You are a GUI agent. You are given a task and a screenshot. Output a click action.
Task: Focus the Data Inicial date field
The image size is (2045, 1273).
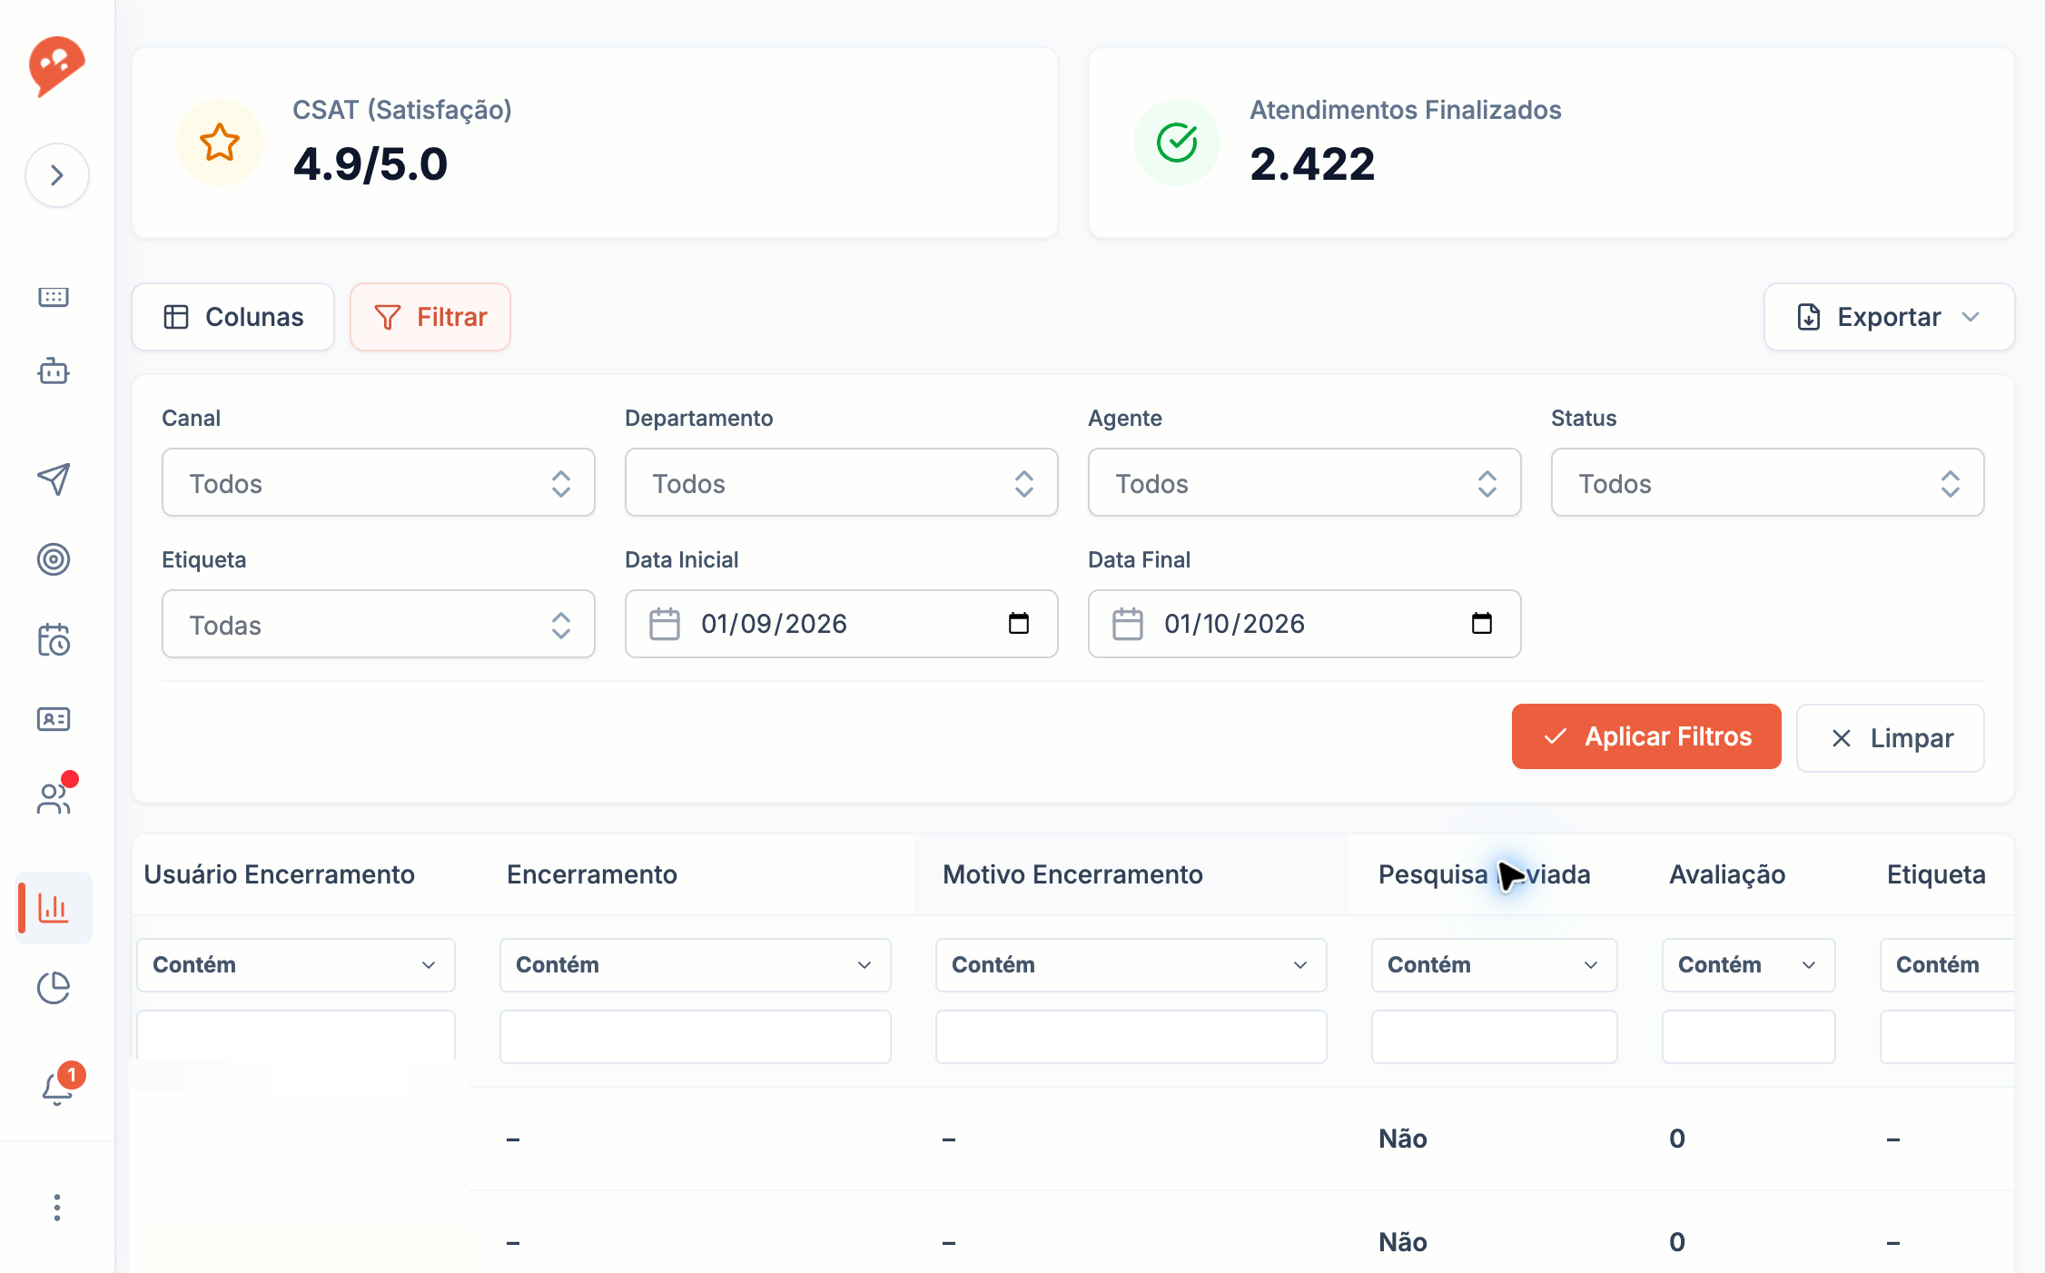point(842,624)
